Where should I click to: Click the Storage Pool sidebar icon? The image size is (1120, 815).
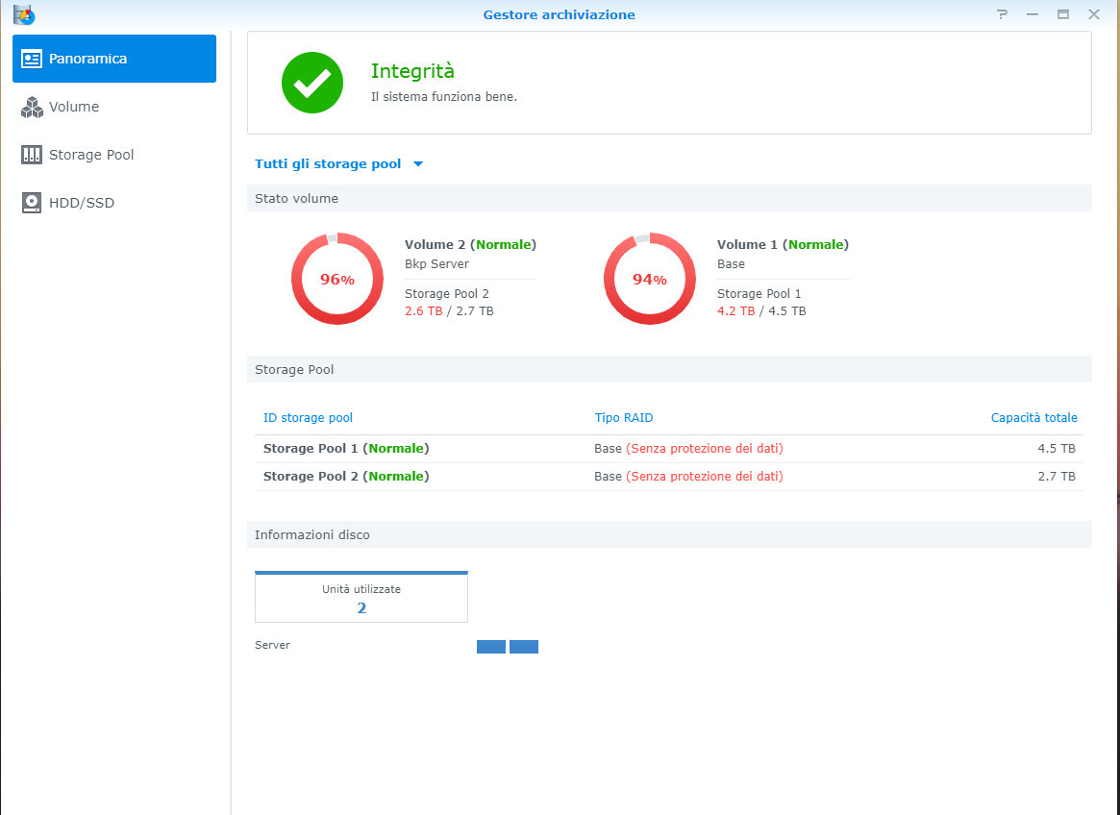coord(32,155)
